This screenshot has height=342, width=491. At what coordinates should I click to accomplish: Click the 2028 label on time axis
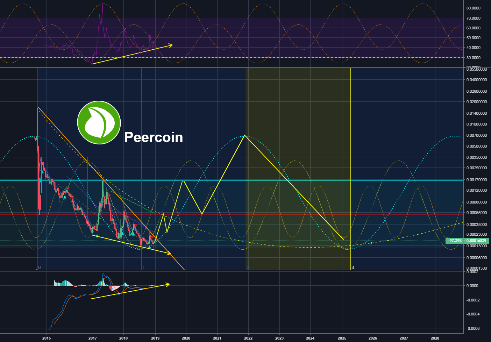pyautogui.click(x=435, y=338)
